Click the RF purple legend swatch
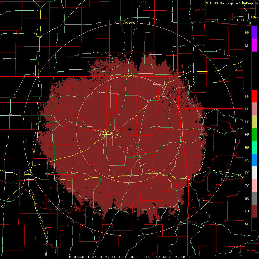Image resolution: width=259 pixels, height=259 pixels. point(254,32)
